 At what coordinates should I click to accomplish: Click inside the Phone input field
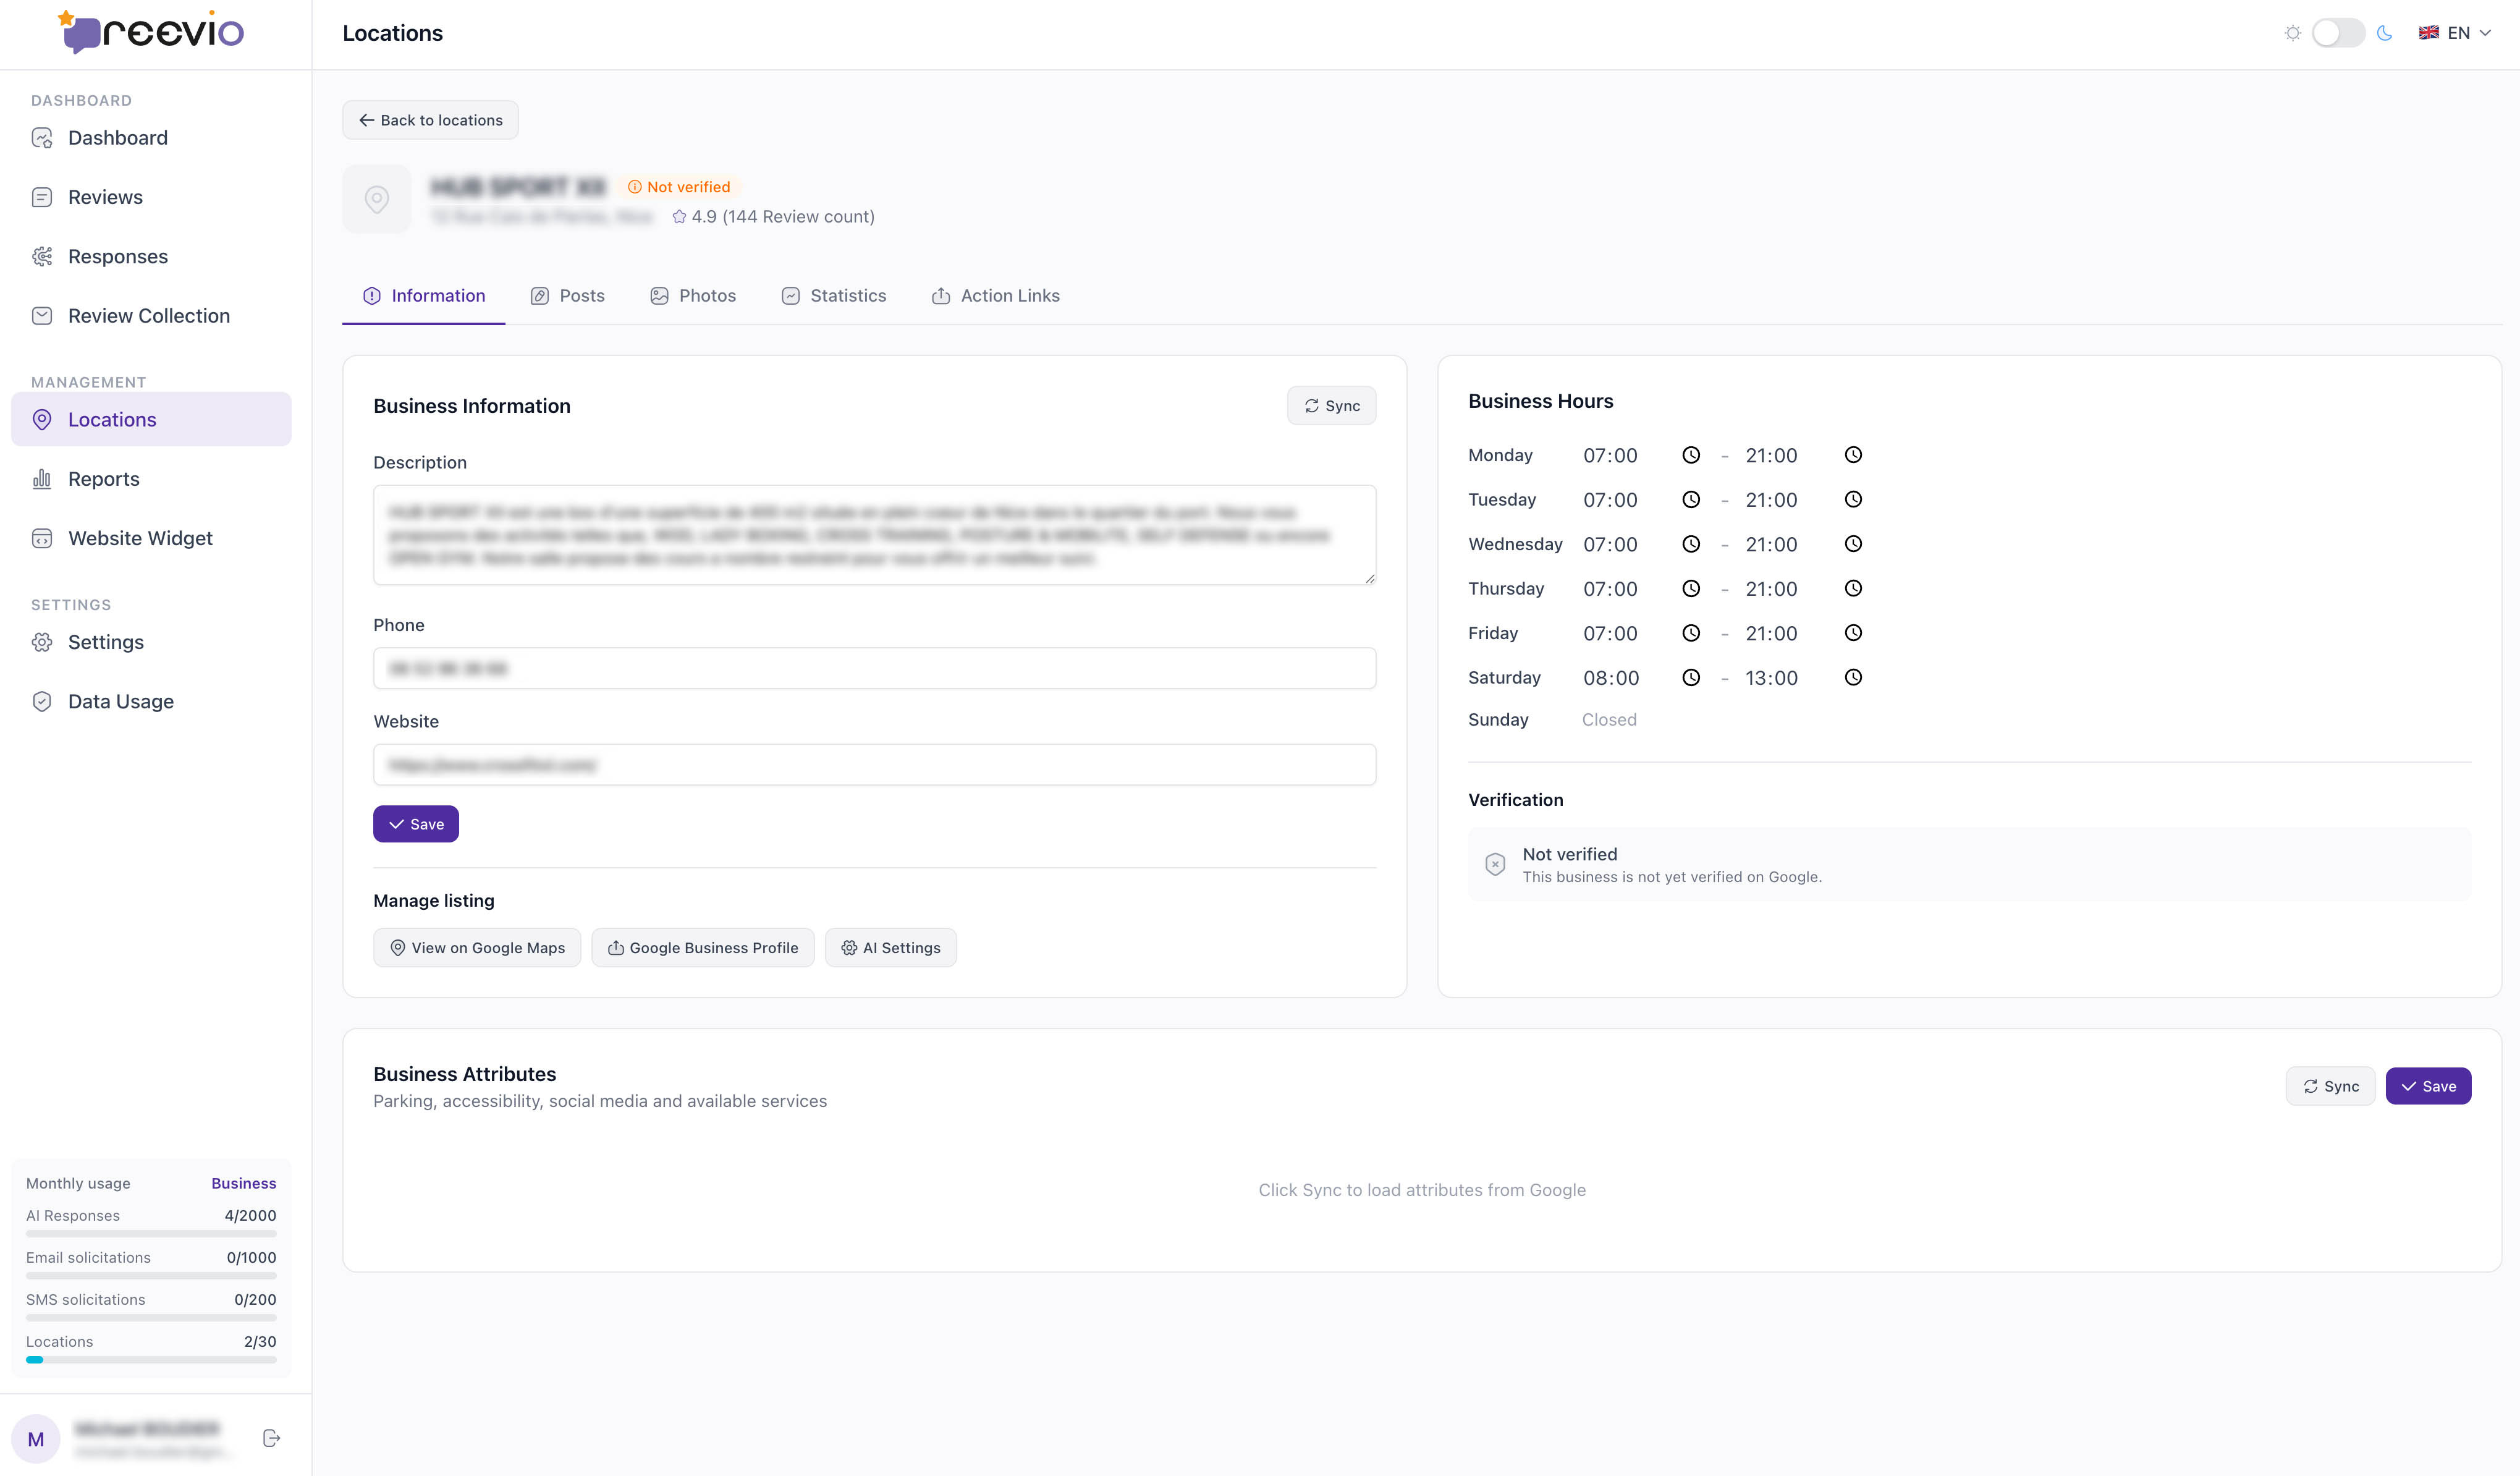[x=874, y=667]
